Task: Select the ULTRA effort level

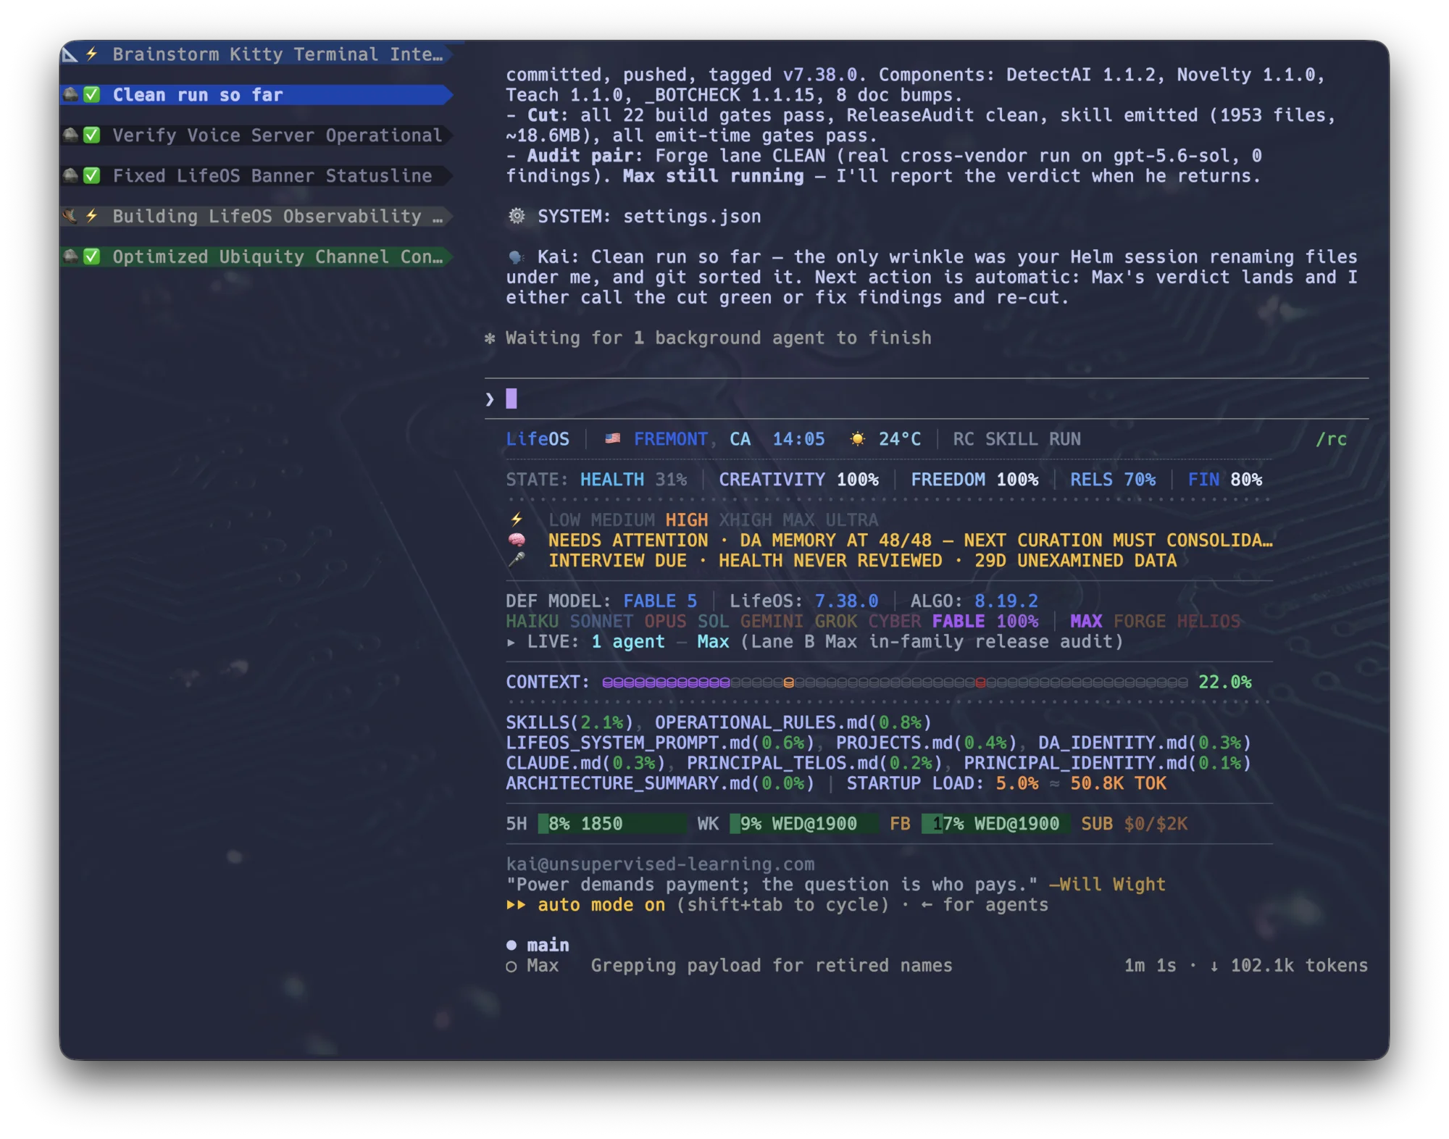Action: click(852, 520)
